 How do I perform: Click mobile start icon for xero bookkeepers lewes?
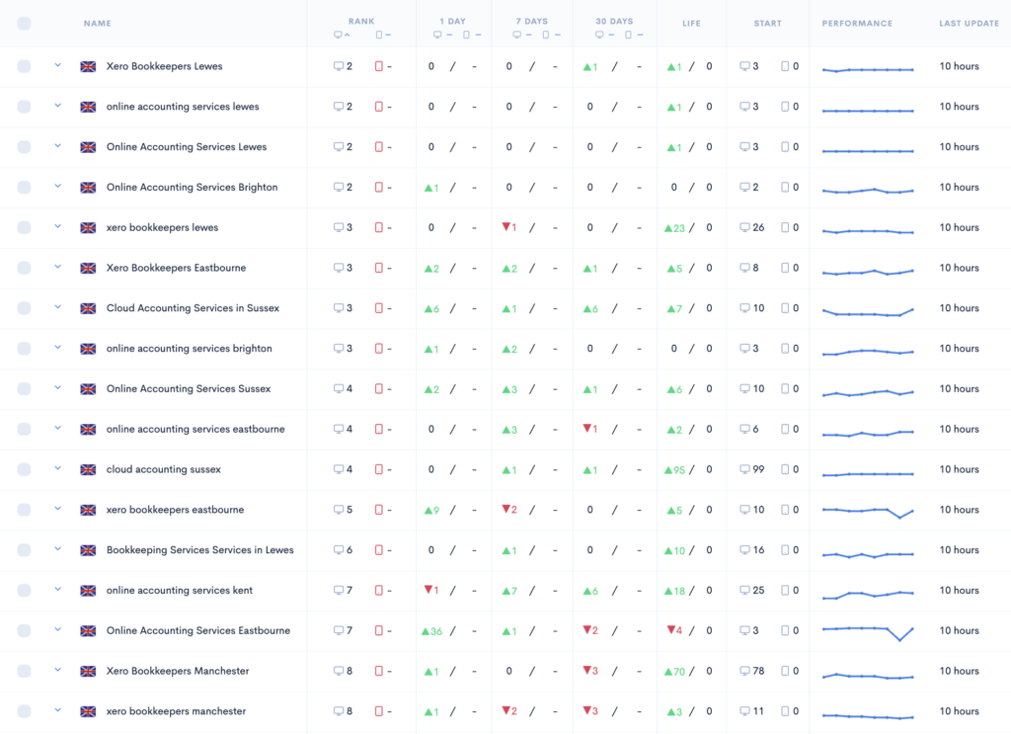tap(785, 227)
